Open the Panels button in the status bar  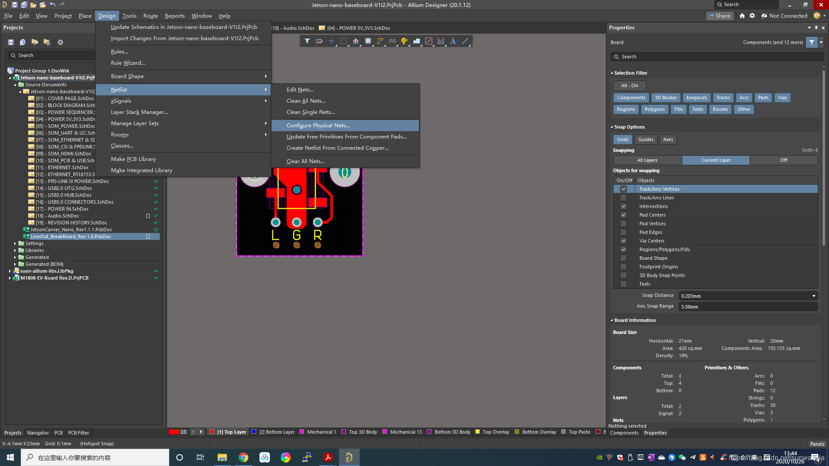click(817, 444)
